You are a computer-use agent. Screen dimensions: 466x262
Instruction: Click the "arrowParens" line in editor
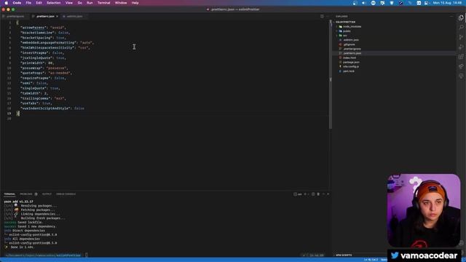tap(43, 28)
